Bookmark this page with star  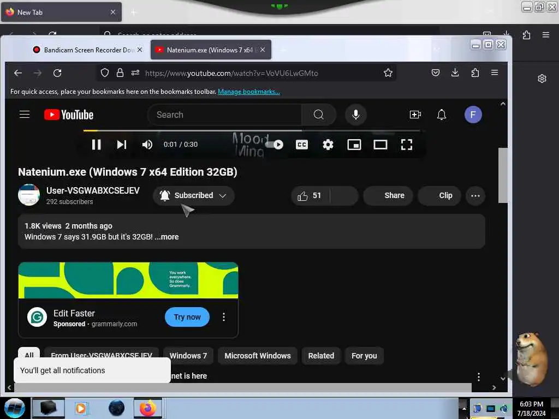point(388,73)
